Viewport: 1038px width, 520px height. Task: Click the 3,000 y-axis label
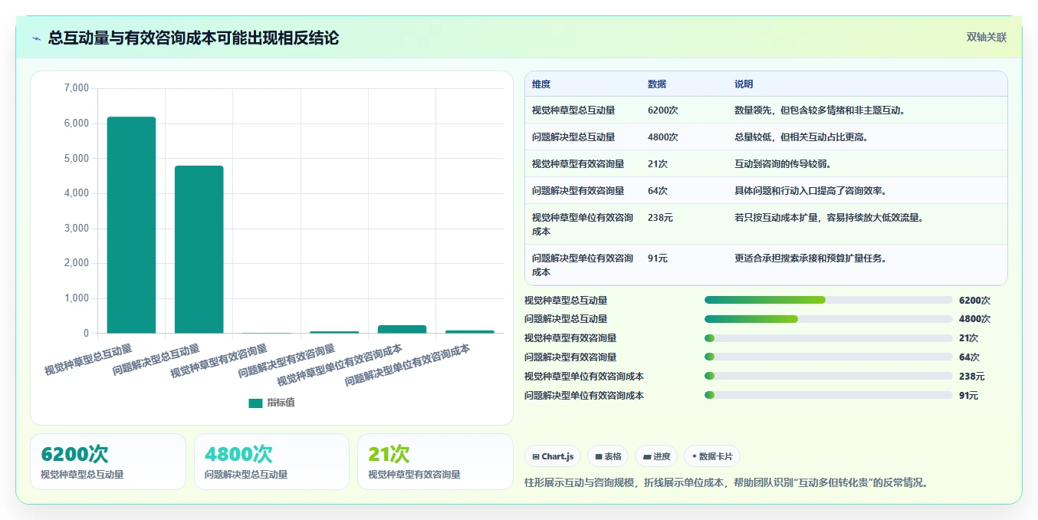(77, 229)
